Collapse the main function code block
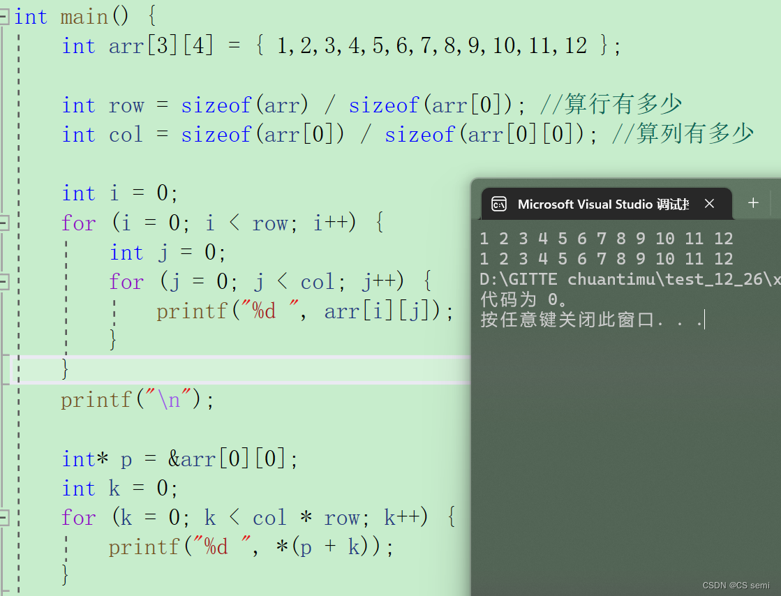Screen dimensions: 781x596 coord(6,16)
